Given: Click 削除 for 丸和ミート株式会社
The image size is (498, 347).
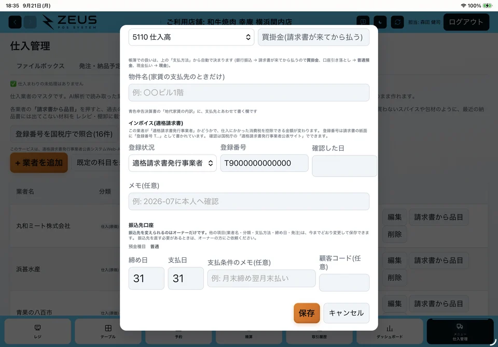Looking at the screenshot, I should click(394, 235).
